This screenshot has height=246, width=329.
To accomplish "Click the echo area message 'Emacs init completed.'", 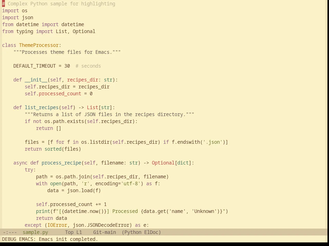I will [68, 239].
